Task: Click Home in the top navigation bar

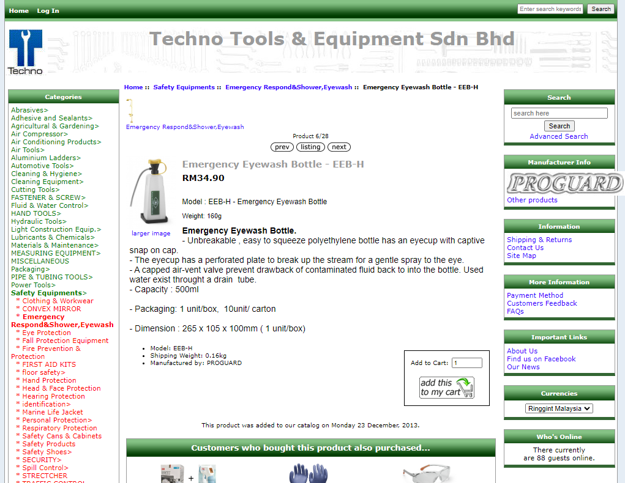Action: (x=19, y=11)
